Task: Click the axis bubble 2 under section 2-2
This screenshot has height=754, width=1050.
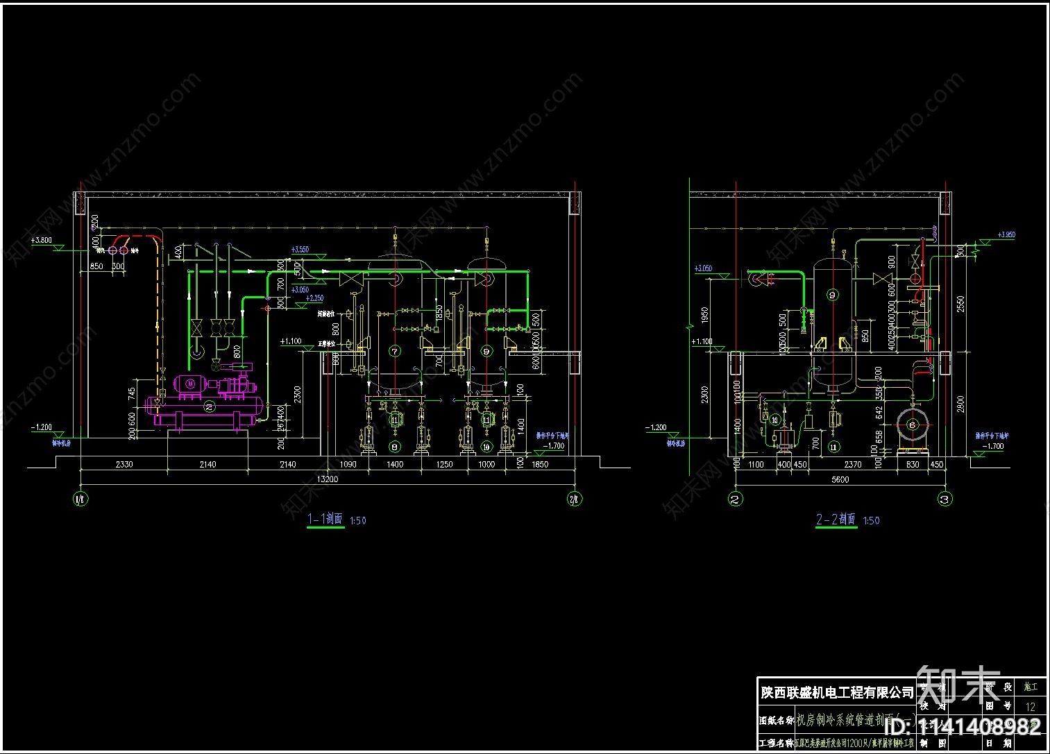Action: [x=736, y=499]
